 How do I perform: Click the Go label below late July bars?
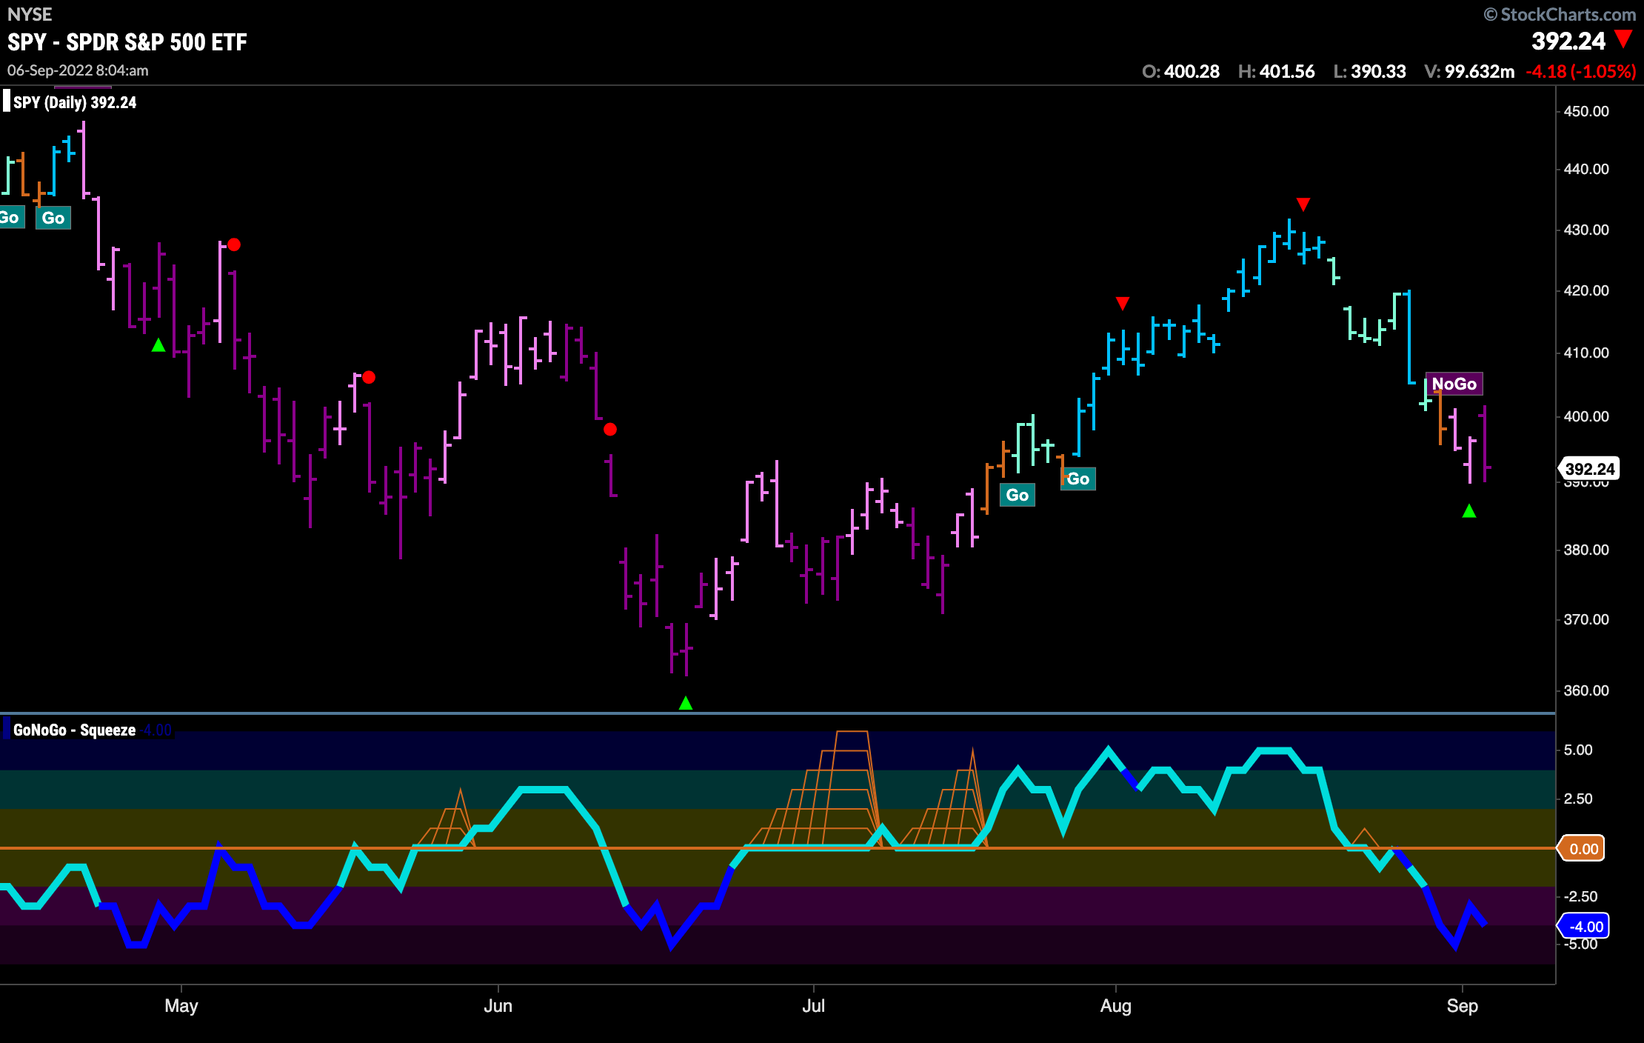tap(1078, 479)
